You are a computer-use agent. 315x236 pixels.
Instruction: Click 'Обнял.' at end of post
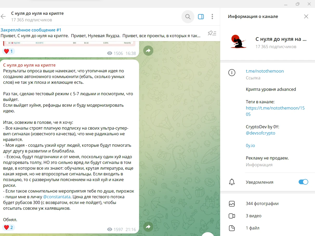10,220
